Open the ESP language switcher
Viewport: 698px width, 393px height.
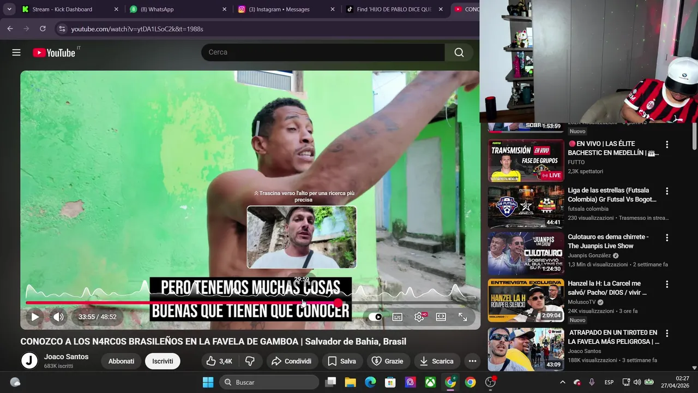(609, 382)
